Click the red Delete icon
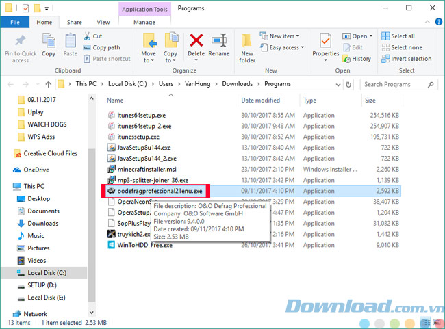 196,40
